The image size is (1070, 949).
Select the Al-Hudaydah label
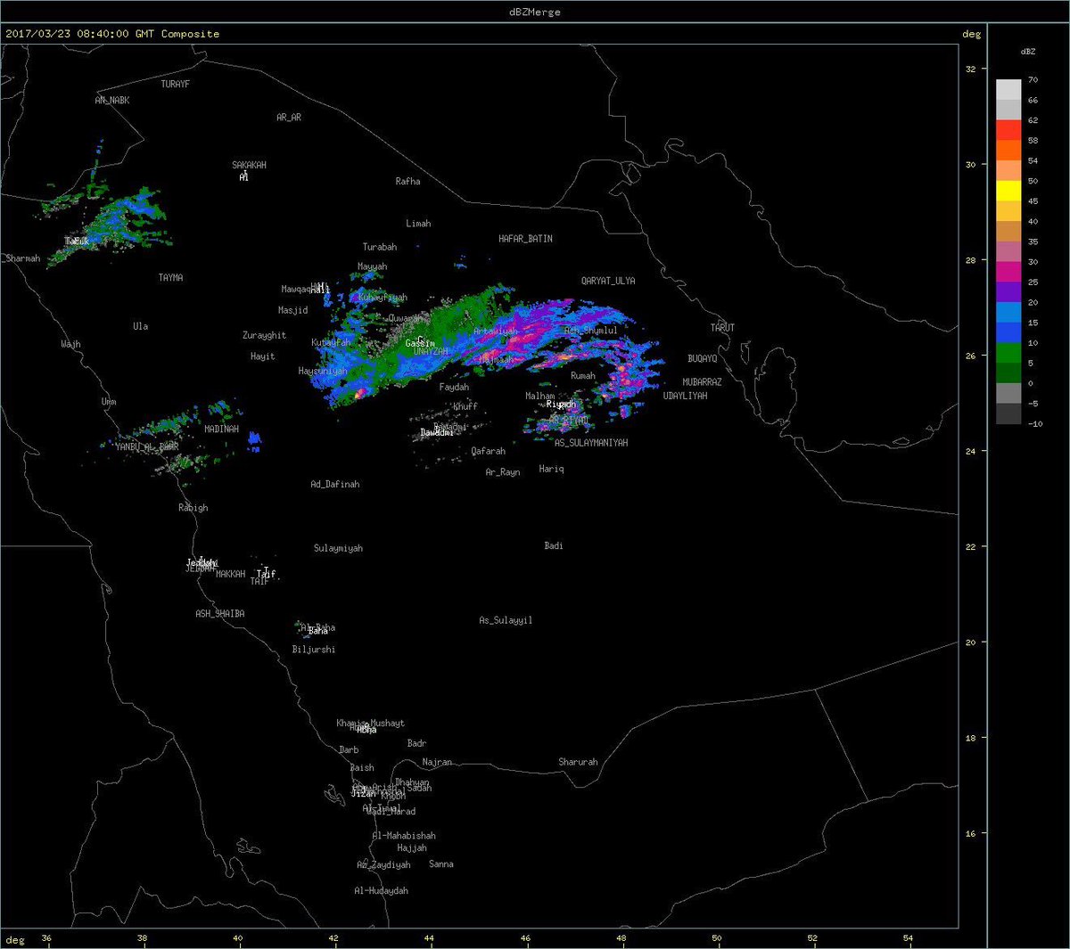pyautogui.click(x=382, y=891)
